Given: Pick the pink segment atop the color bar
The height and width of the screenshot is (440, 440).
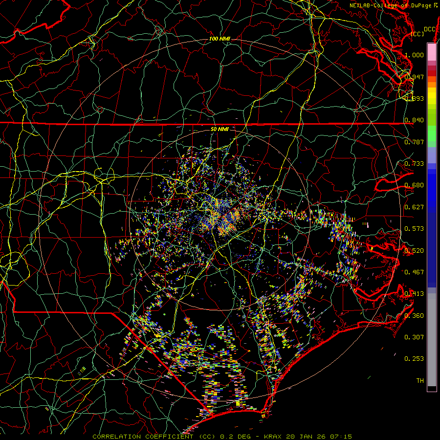Looking at the screenshot, I should pos(432,52).
